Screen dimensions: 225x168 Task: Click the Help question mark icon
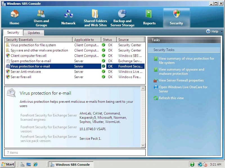pyautogui.click(x=208, y=31)
